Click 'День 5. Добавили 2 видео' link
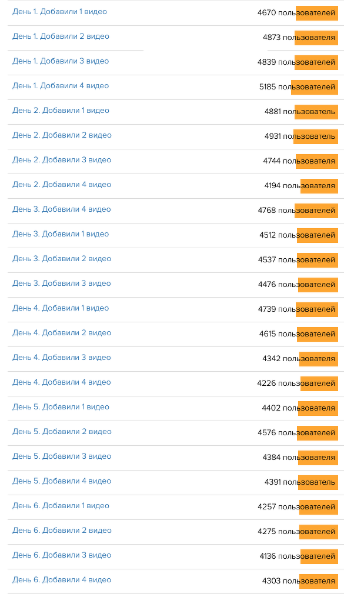This screenshot has height=597, width=344. tap(62, 432)
